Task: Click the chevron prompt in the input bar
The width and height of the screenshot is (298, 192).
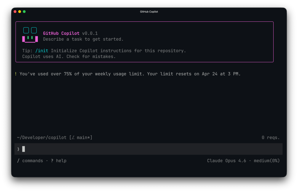Action: tap(18, 149)
